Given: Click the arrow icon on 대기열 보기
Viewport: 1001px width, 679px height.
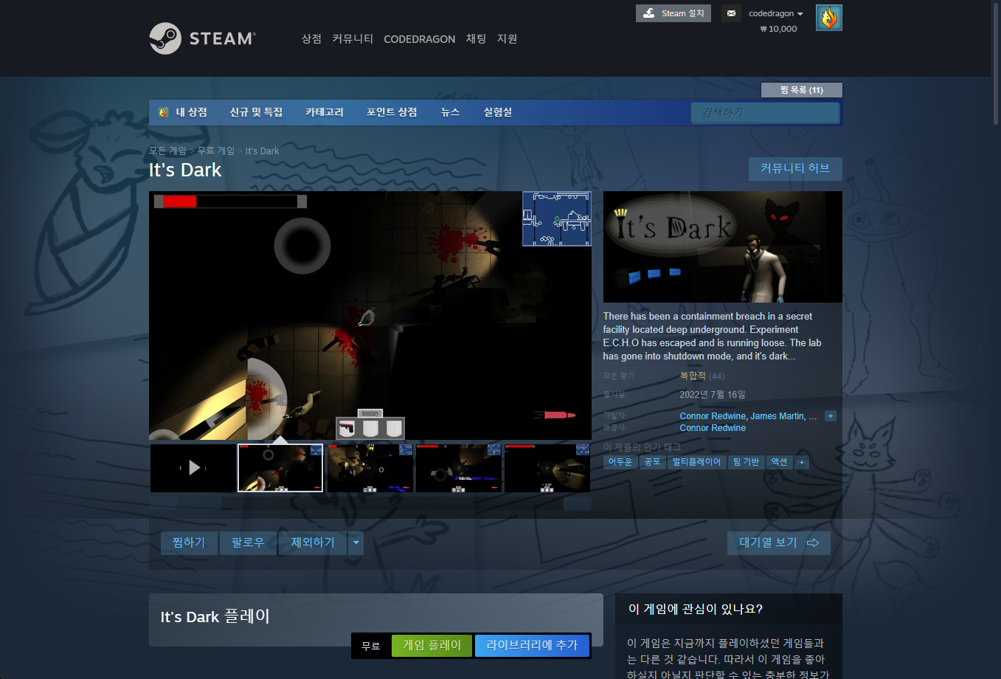Looking at the screenshot, I should [813, 542].
